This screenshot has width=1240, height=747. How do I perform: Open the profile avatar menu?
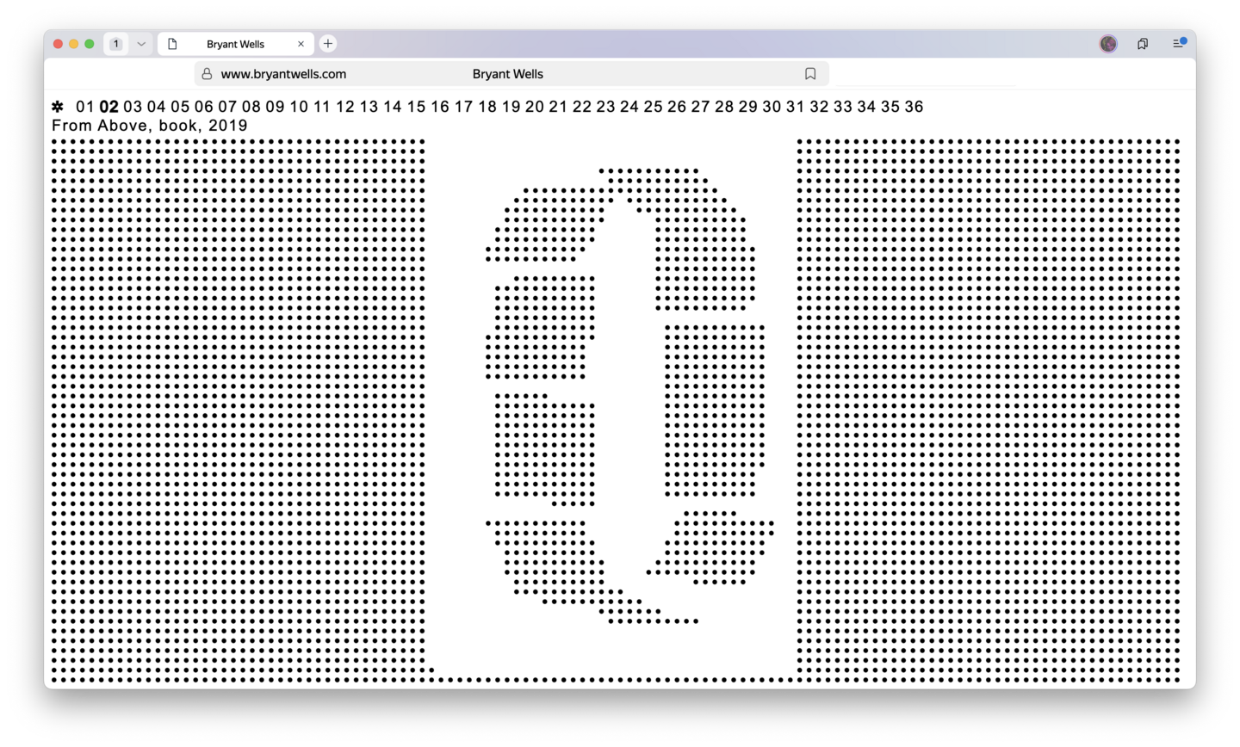(x=1108, y=44)
